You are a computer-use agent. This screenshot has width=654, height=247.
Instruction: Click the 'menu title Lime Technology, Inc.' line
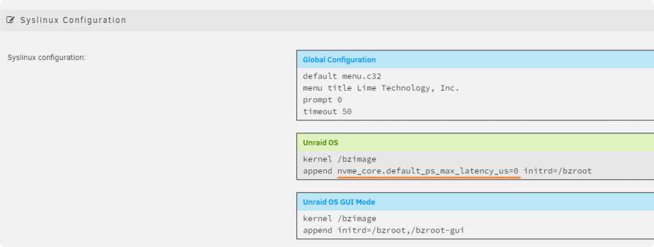[x=381, y=88]
